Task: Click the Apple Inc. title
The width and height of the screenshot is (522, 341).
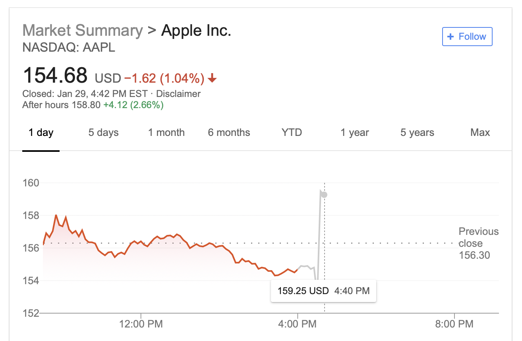Action: [x=196, y=30]
